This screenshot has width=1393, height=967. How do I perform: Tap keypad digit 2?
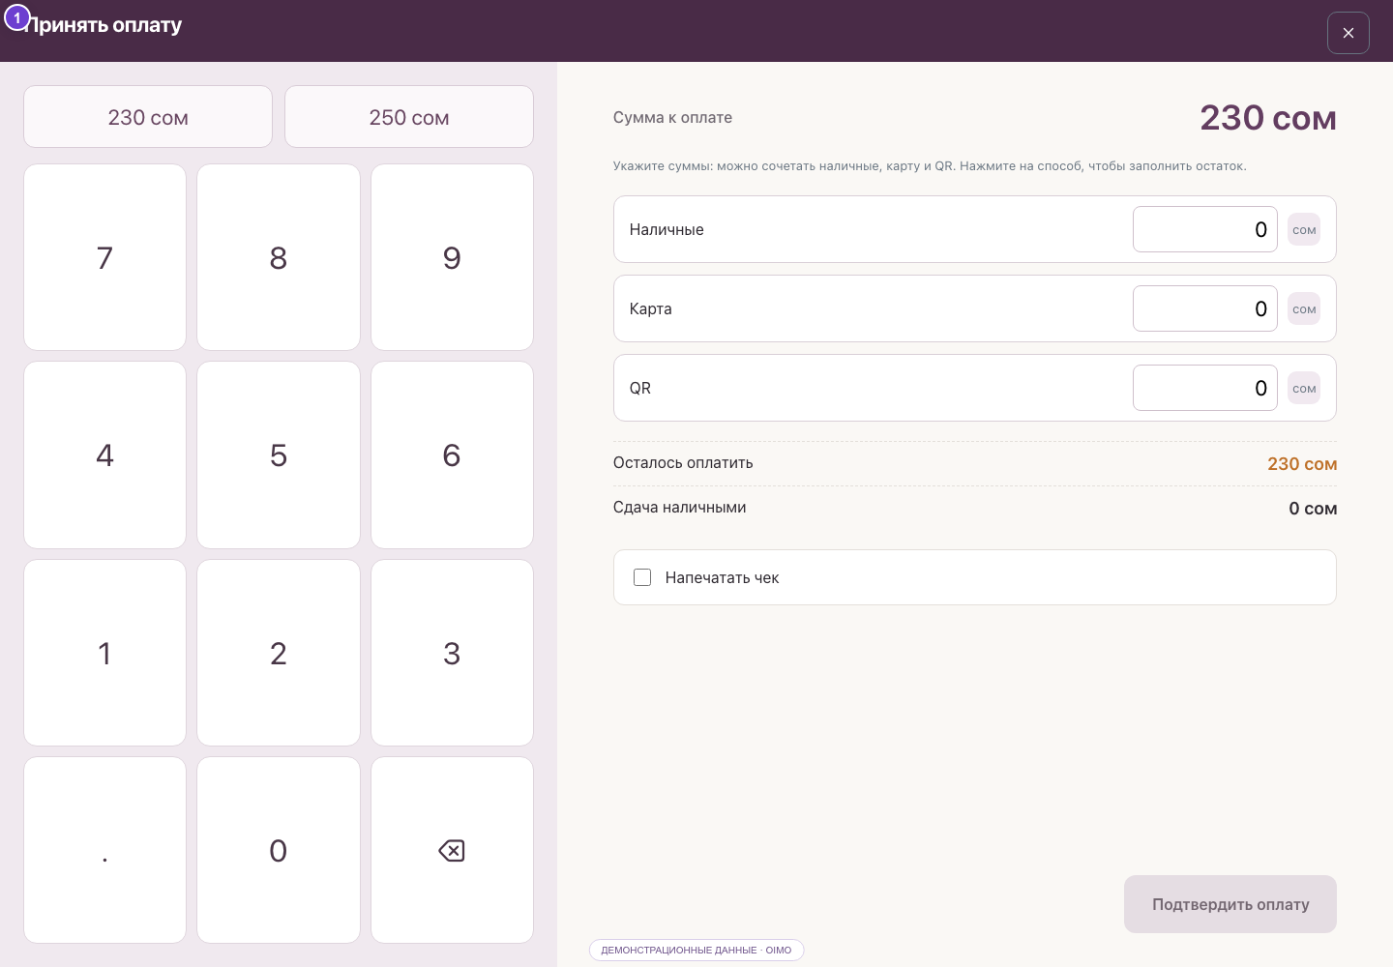[x=279, y=653]
